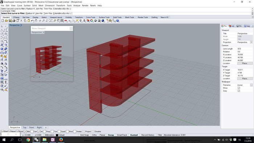This screenshot has height=143, width=254.
Task: Click the Print icon in Standard toolbar
Action: [14, 21]
